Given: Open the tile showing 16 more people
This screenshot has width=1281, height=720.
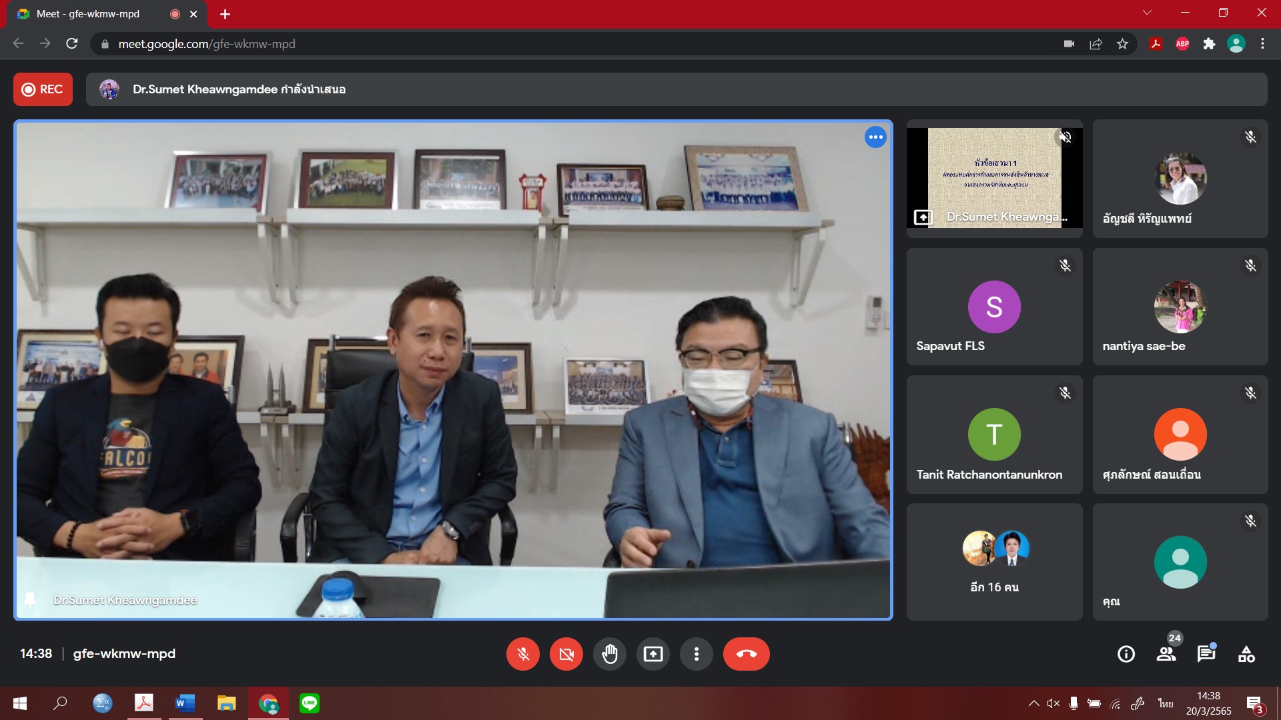Looking at the screenshot, I should coord(994,562).
